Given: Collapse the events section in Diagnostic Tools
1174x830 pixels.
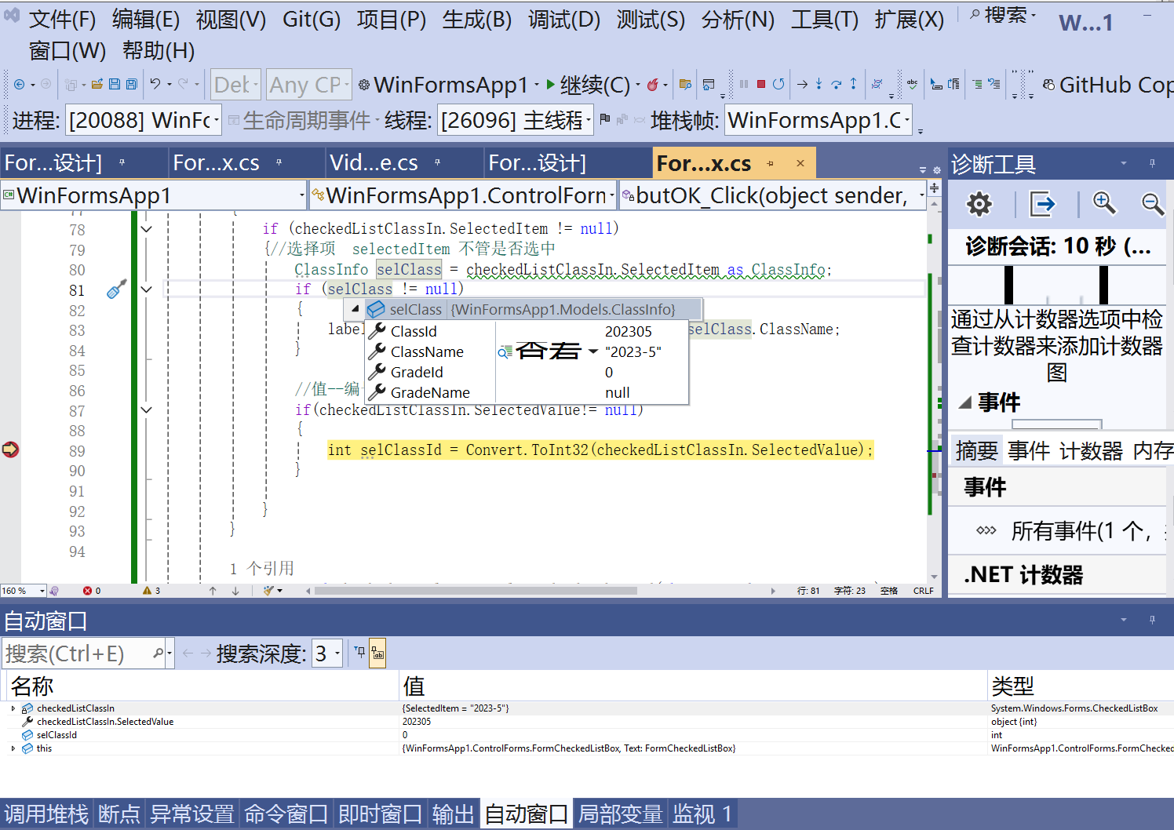Looking at the screenshot, I should pyautogui.click(x=964, y=402).
